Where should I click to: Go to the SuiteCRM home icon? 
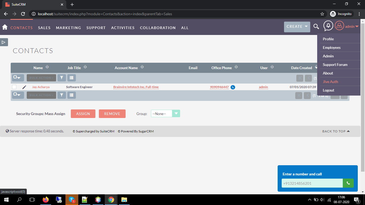pyautogui.click(x=5, y=27)
